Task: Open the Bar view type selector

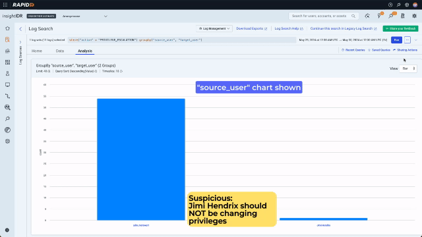Action: pyautogui.click(x=408, y=68)
